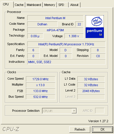The height and width of the screenshot is (134, 114).
Task: Select the Specification text Pentium(R) M 1.73GHz
Action: pyautogui.click(x=66, y=44)
